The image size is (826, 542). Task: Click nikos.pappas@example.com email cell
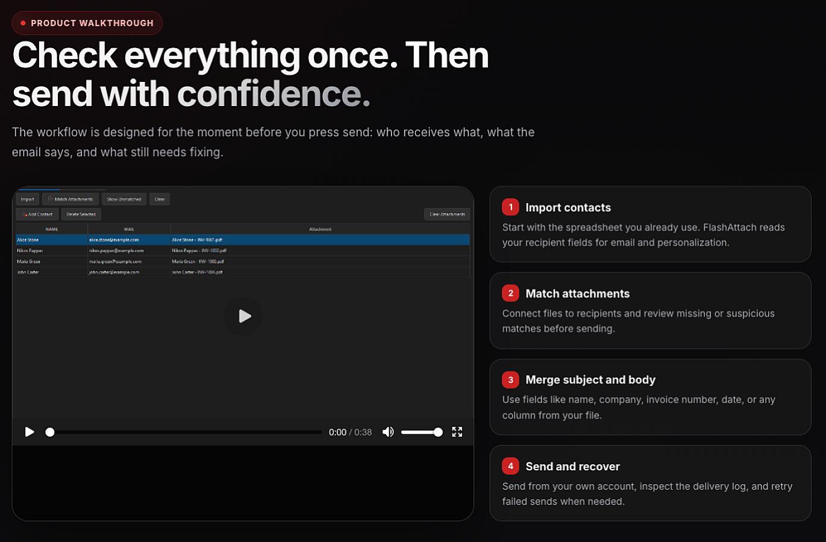coord(116,251)
